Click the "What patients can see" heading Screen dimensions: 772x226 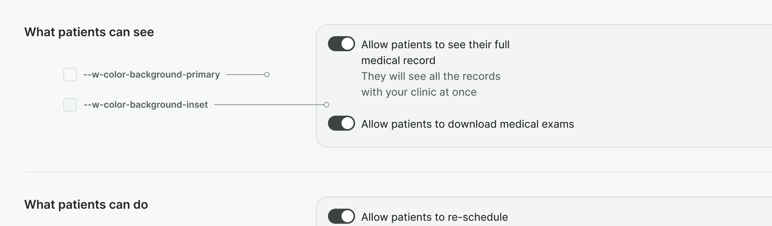coord(89,32)
